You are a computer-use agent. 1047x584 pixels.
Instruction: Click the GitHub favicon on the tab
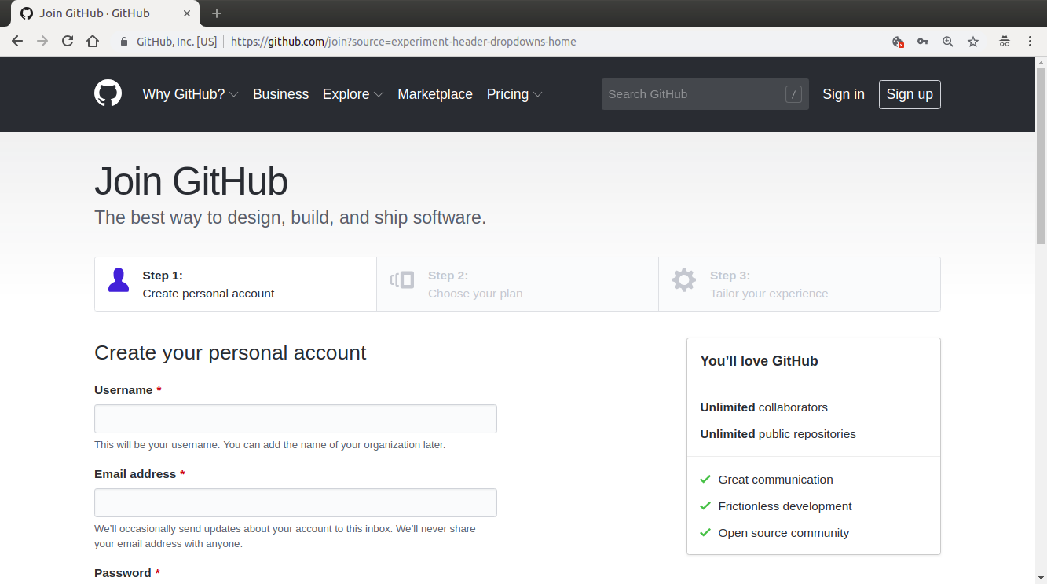point(27,13)
